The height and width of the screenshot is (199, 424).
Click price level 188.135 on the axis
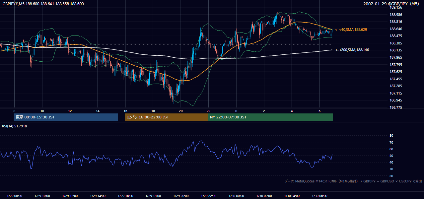click(396, 50)
